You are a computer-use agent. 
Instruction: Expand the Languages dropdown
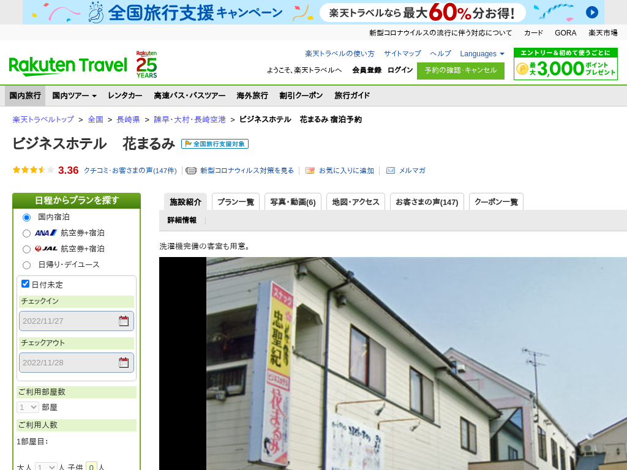coord(482,54)
